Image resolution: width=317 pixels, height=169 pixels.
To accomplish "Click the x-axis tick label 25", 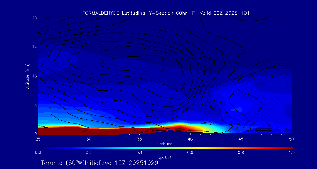I will pos(38,139).
